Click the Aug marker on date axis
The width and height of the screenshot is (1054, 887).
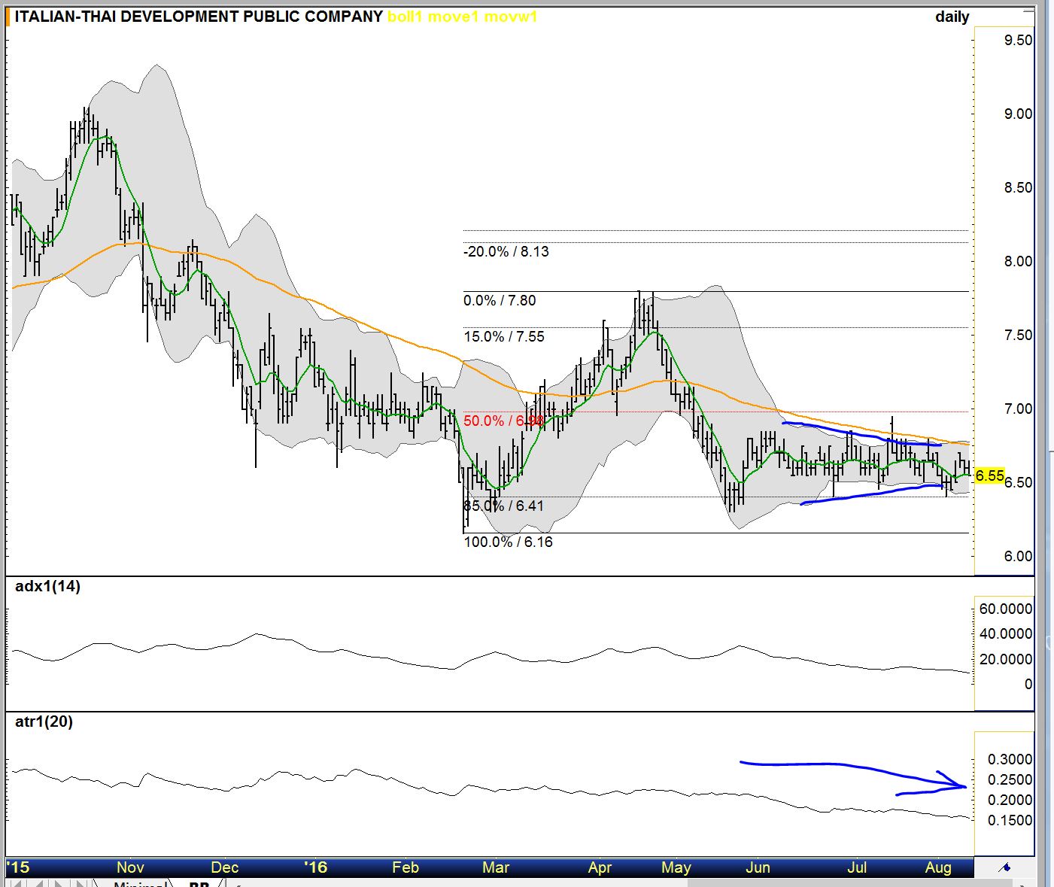(938, 867)
